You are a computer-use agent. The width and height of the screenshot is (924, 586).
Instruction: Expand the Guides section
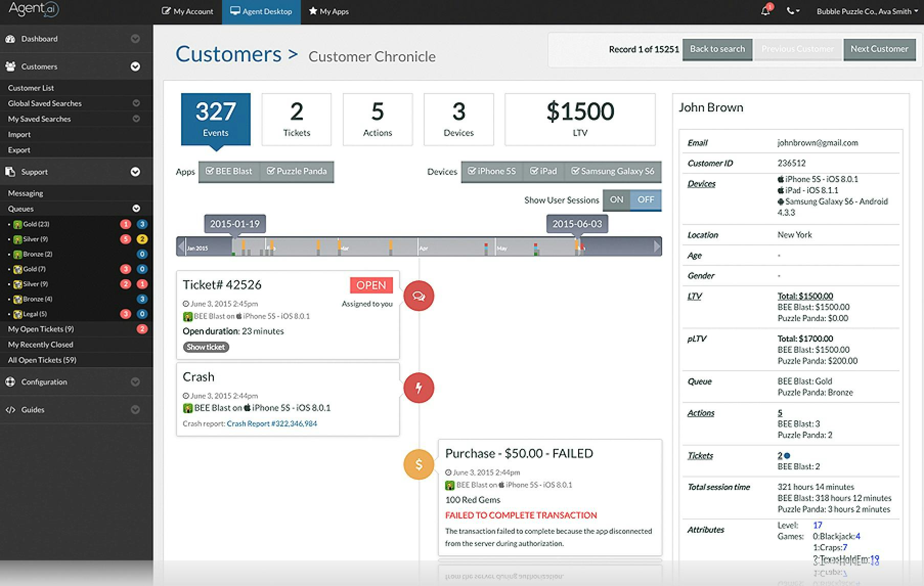click(135, 410)
